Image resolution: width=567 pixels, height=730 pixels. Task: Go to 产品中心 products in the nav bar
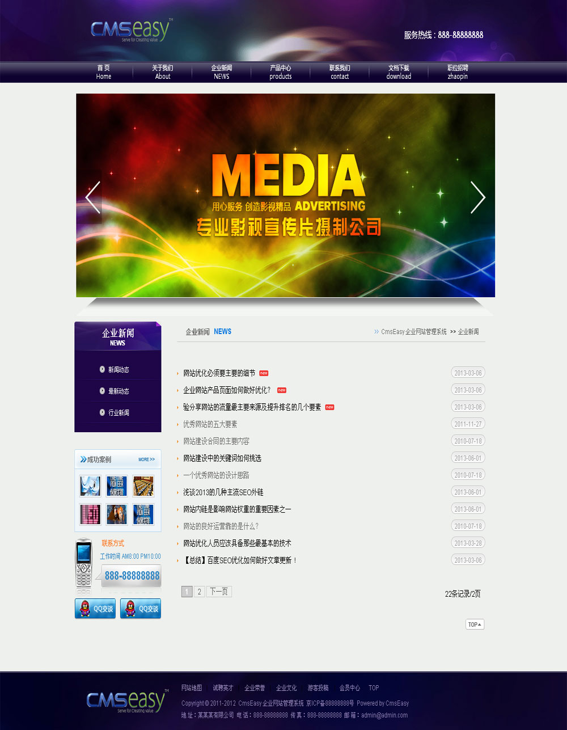[280, 72]
